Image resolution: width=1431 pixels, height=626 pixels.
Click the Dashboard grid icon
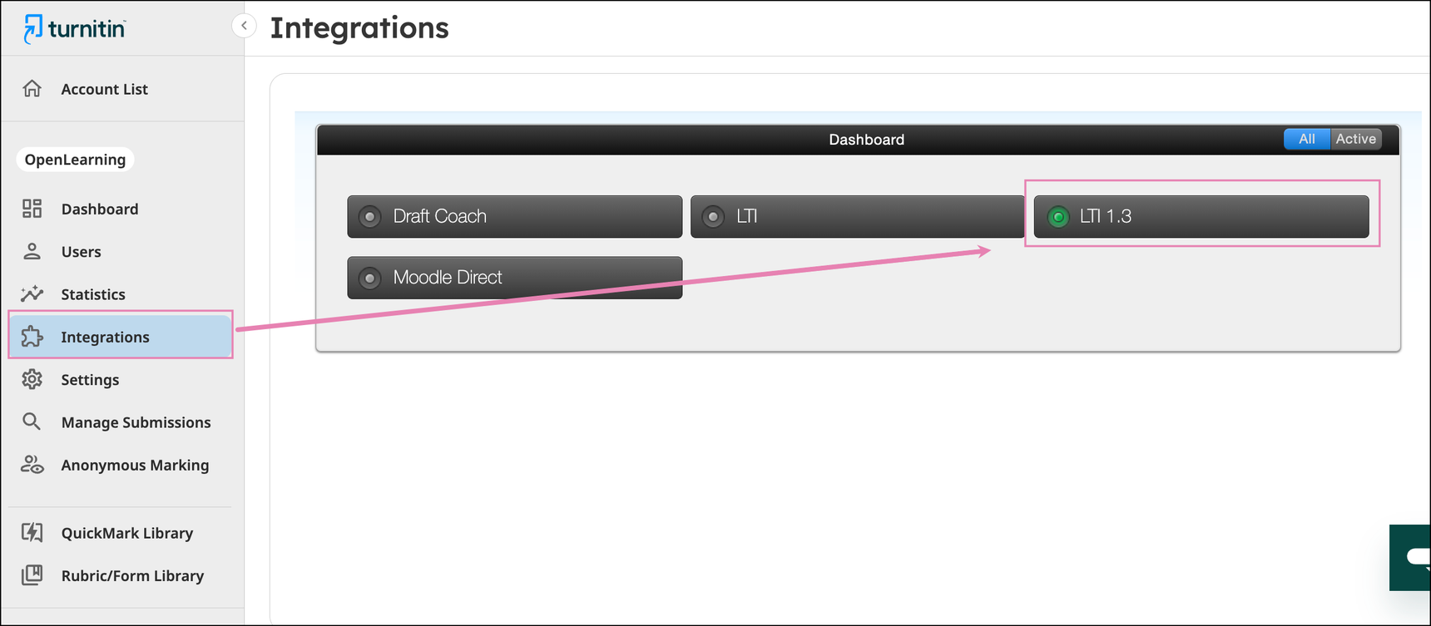pyautogui.click(x=32, y=209)
